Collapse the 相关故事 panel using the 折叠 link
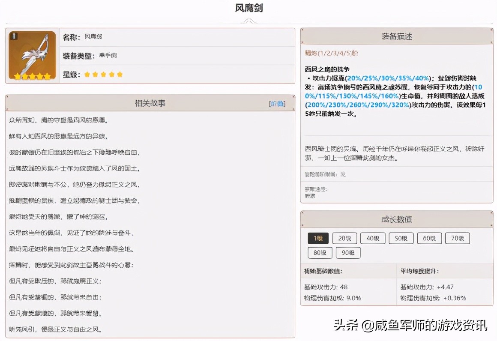The image size is (497, 341). tap(277, 103)
